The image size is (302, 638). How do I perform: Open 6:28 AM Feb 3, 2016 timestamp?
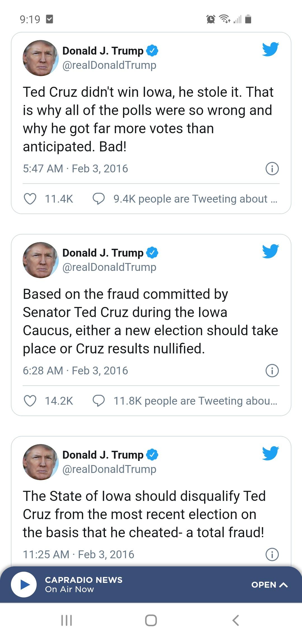[75, 371]
